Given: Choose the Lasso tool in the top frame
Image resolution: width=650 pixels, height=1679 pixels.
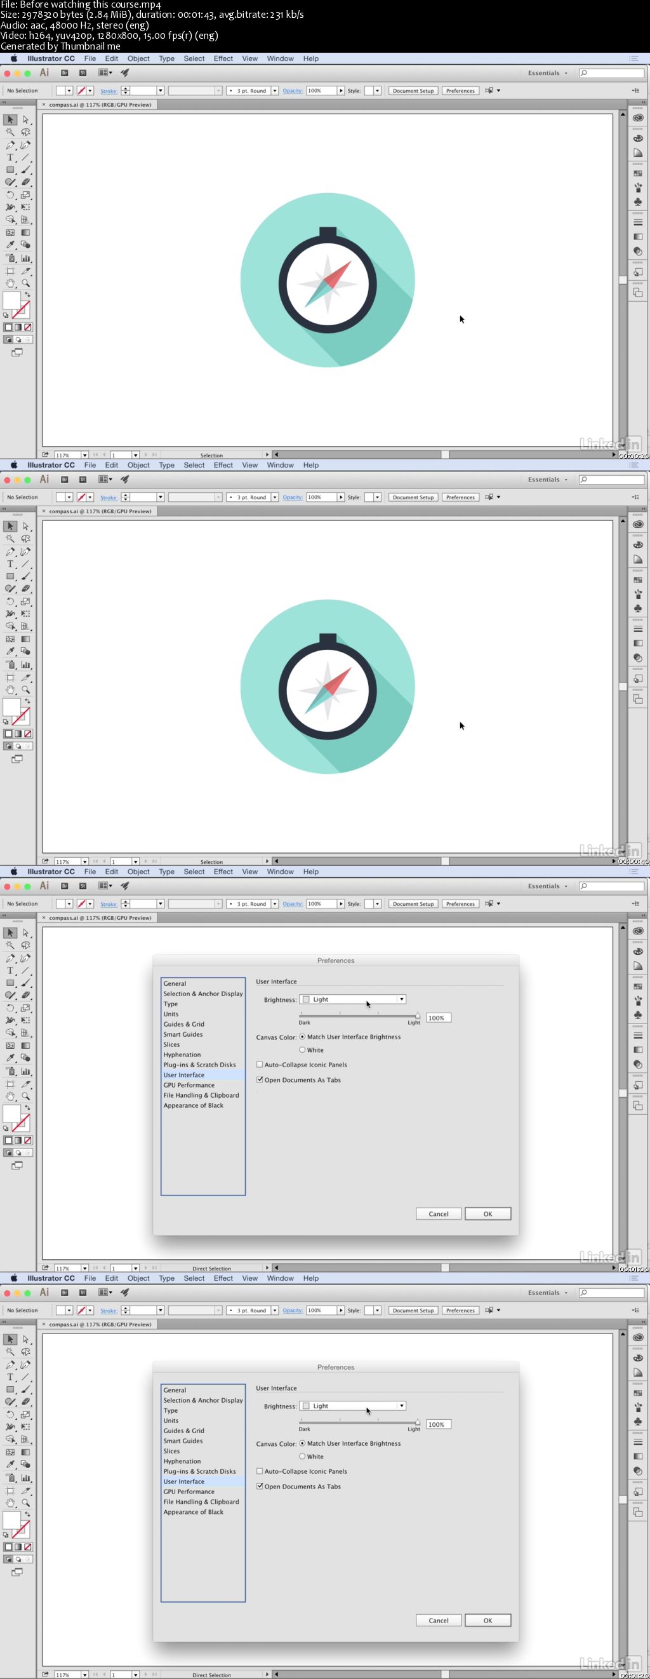Looking at the screenshot, I should [x=25, y=132].
